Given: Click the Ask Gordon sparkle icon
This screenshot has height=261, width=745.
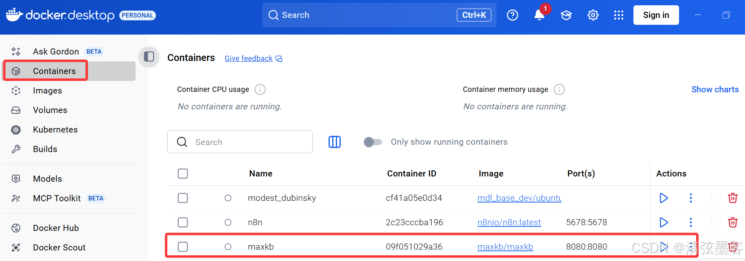Looking at the screenshot, I should point(16,52).
